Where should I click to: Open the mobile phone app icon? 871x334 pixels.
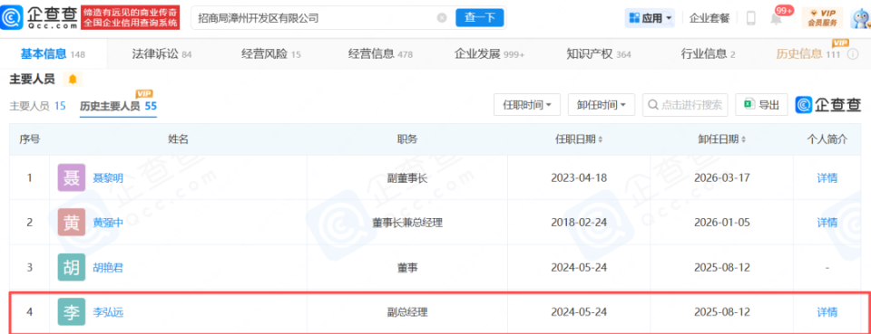tap(750, 18)
